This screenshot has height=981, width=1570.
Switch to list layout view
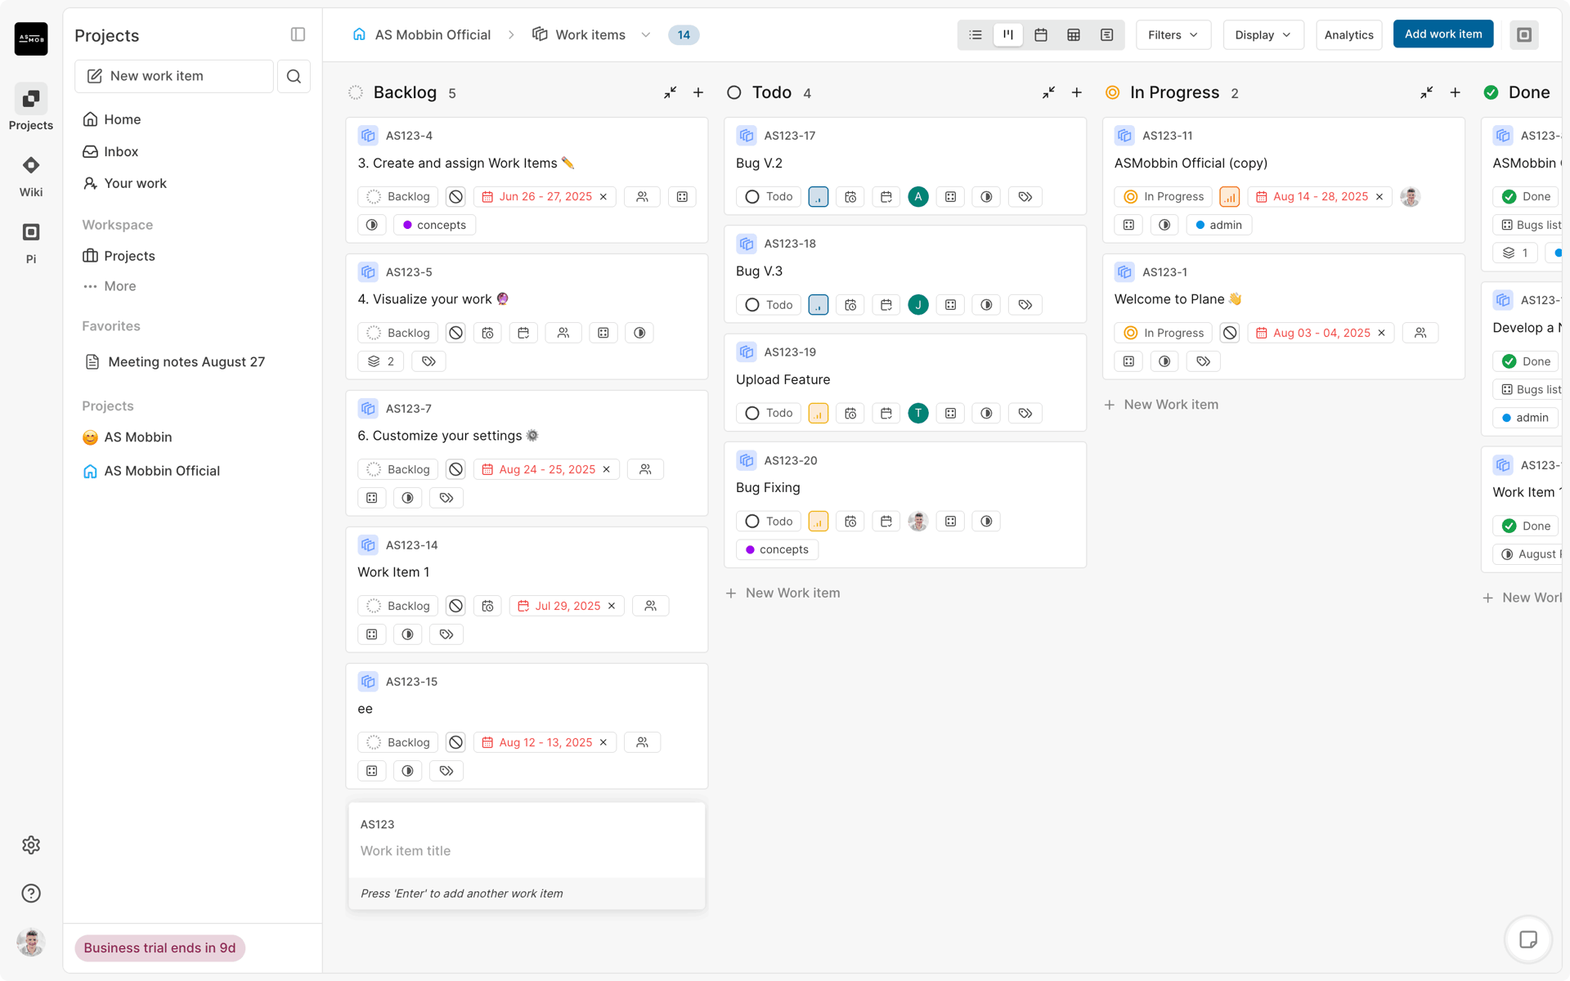[976, 35]
